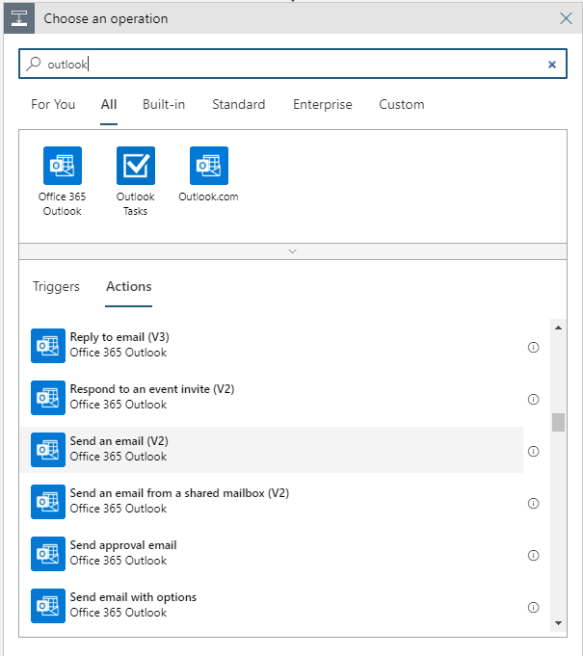Show info for Send an email (V2)
Viewport: 583px width, 656px height.
pos(533,452)
